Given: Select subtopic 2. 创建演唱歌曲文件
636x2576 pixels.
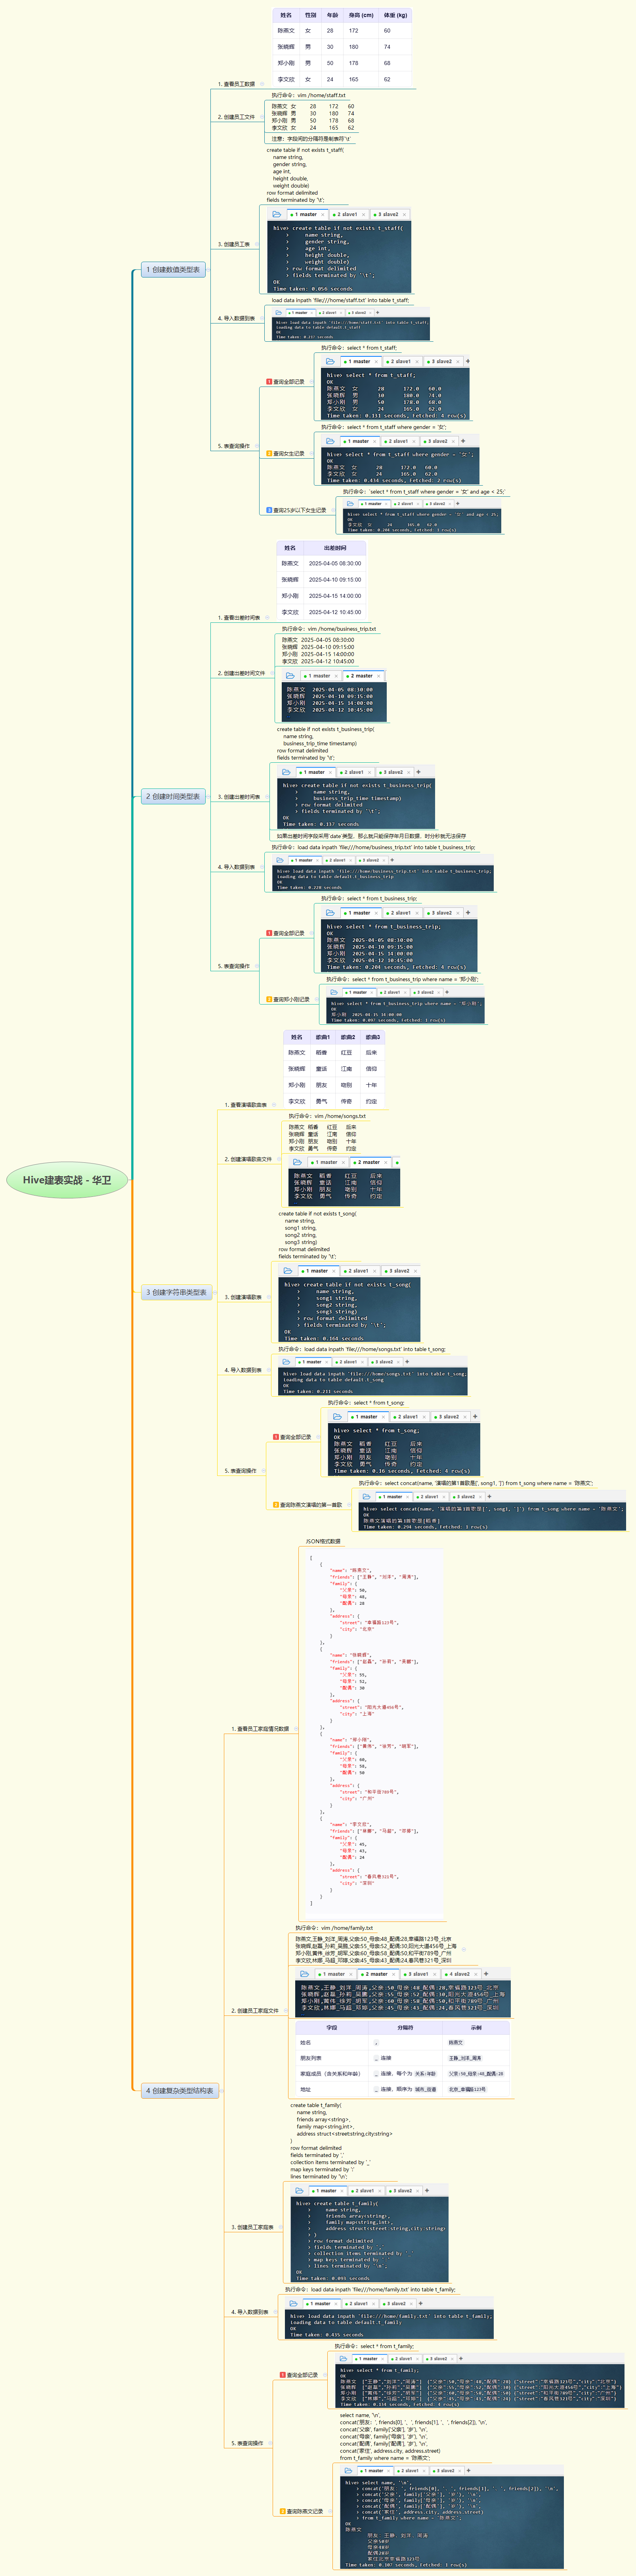Looking at the screenshot, I should tap(248, 1159).
